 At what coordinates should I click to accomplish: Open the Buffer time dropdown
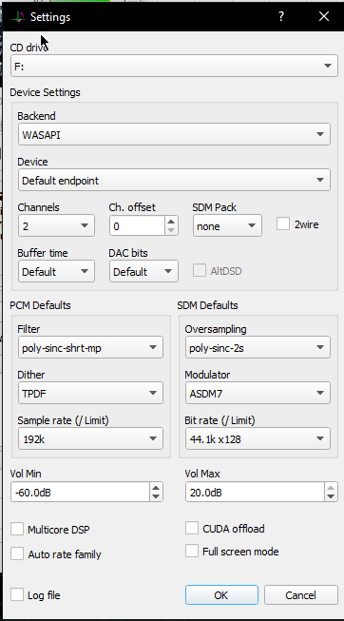click(x=56, y=271)
